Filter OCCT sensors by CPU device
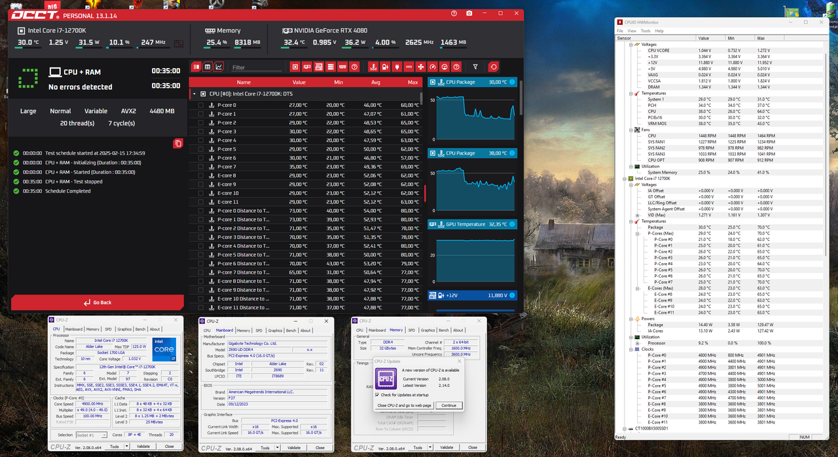Screen dimensions: 838x457 tap(295, 67)
